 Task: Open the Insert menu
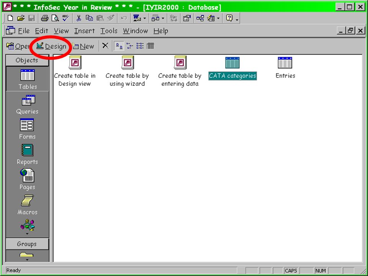(x=84, y=31)
